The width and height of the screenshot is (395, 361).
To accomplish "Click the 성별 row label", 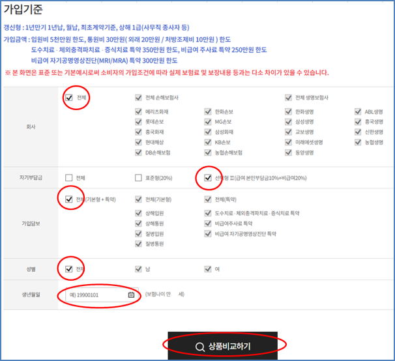I will (31, 269).
